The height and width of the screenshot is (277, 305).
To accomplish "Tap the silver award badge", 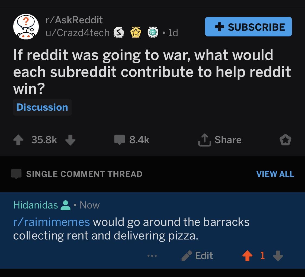I will [119, 33].
